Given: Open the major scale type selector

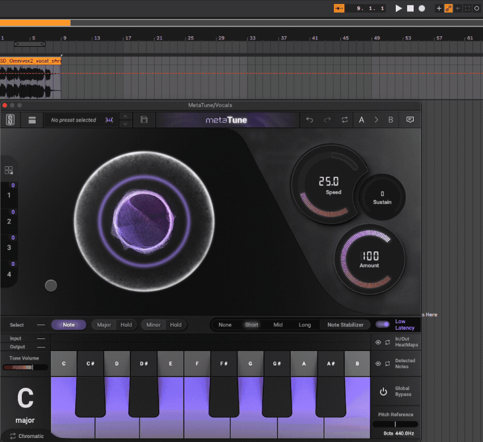Looking at the screenshot, I should (x=25, y=420).
